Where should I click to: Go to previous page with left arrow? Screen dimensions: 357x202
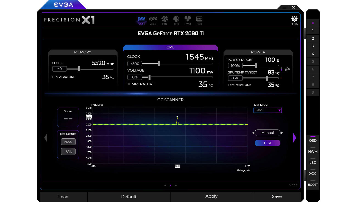pyautogui.click(x=46, y=138)
